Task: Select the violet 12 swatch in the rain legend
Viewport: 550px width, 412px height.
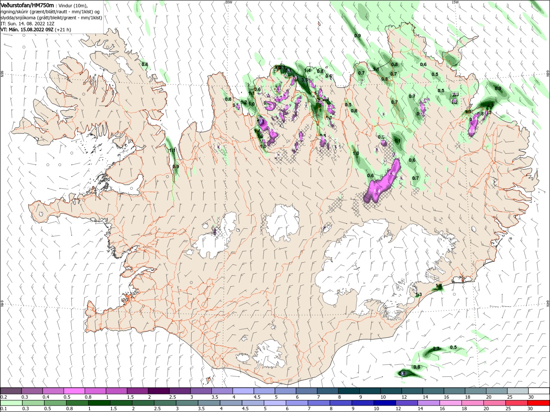Action: click(x=407, y=403)
